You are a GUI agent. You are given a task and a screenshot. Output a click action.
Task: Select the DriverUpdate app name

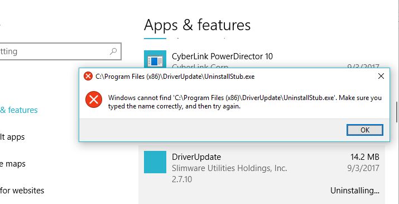click(196, 157)
